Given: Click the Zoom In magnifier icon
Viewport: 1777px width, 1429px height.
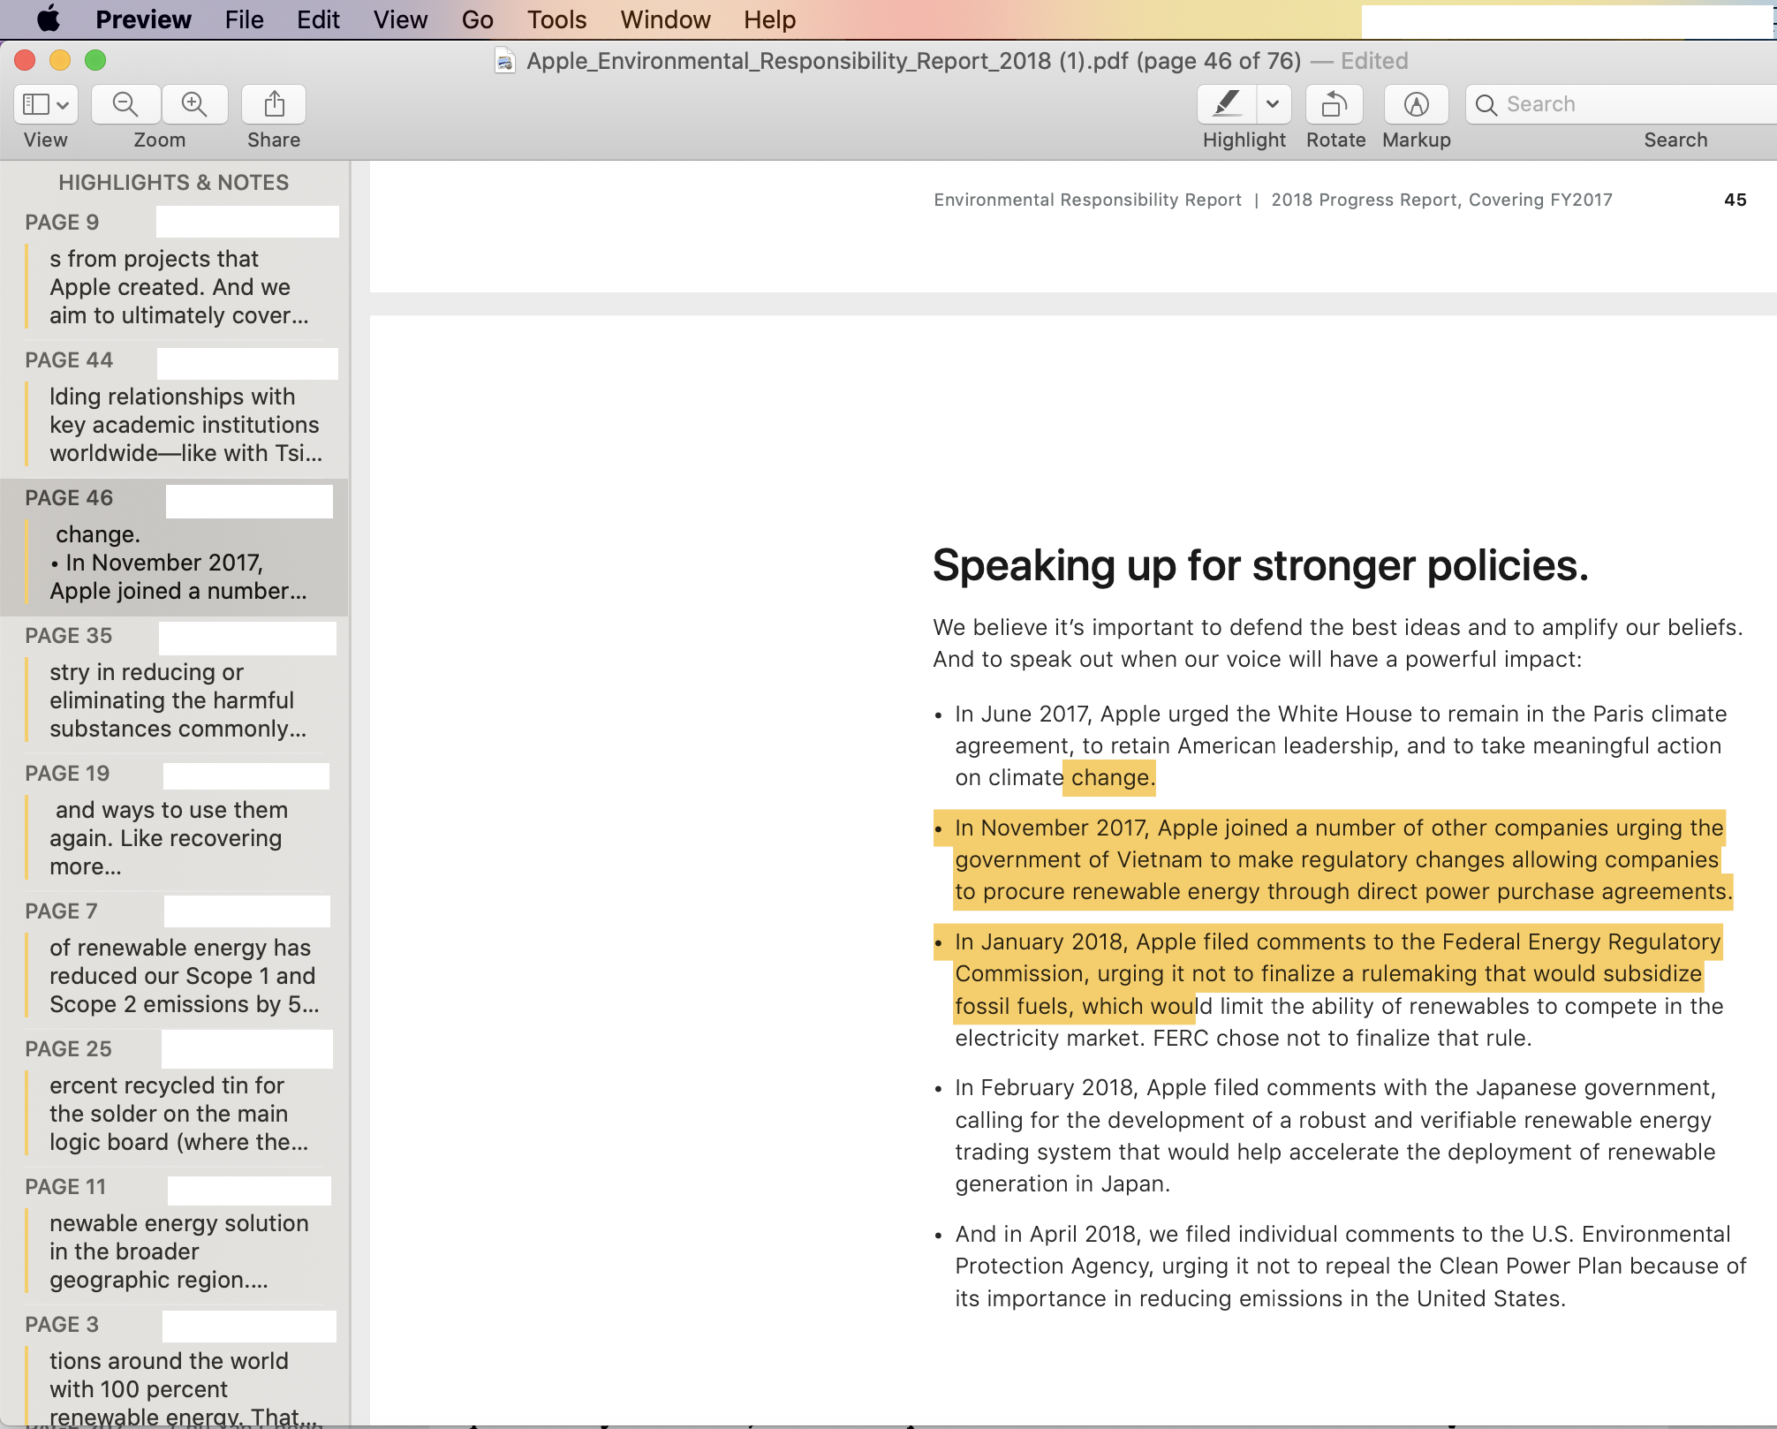Looking at the screenshot, I should click(194, 104).
